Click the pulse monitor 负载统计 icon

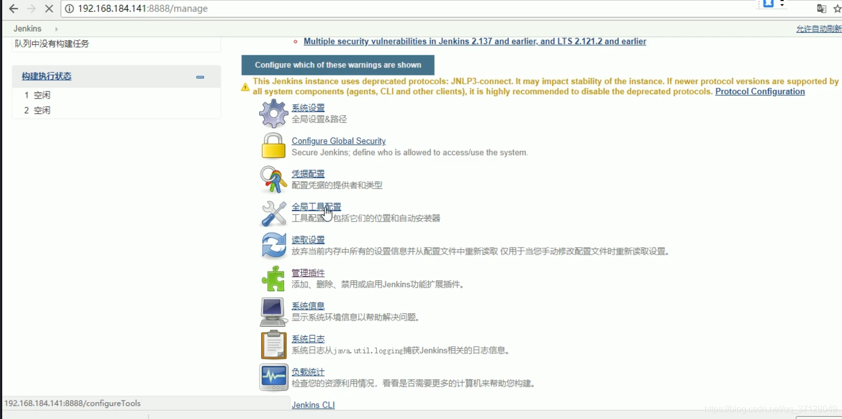point(273,378)
